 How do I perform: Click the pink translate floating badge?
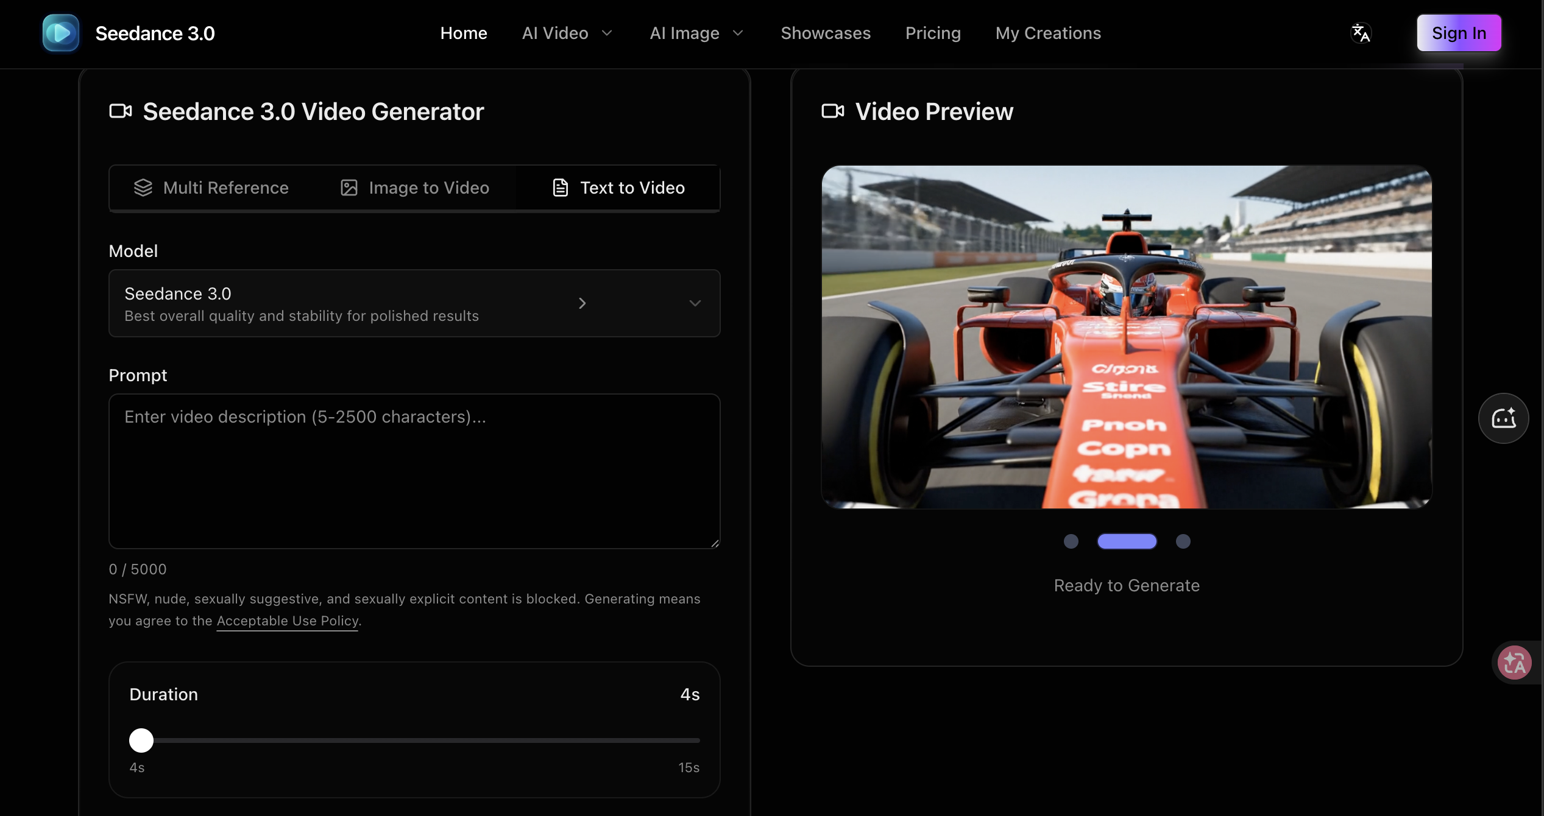click(x=1515, y=663)
